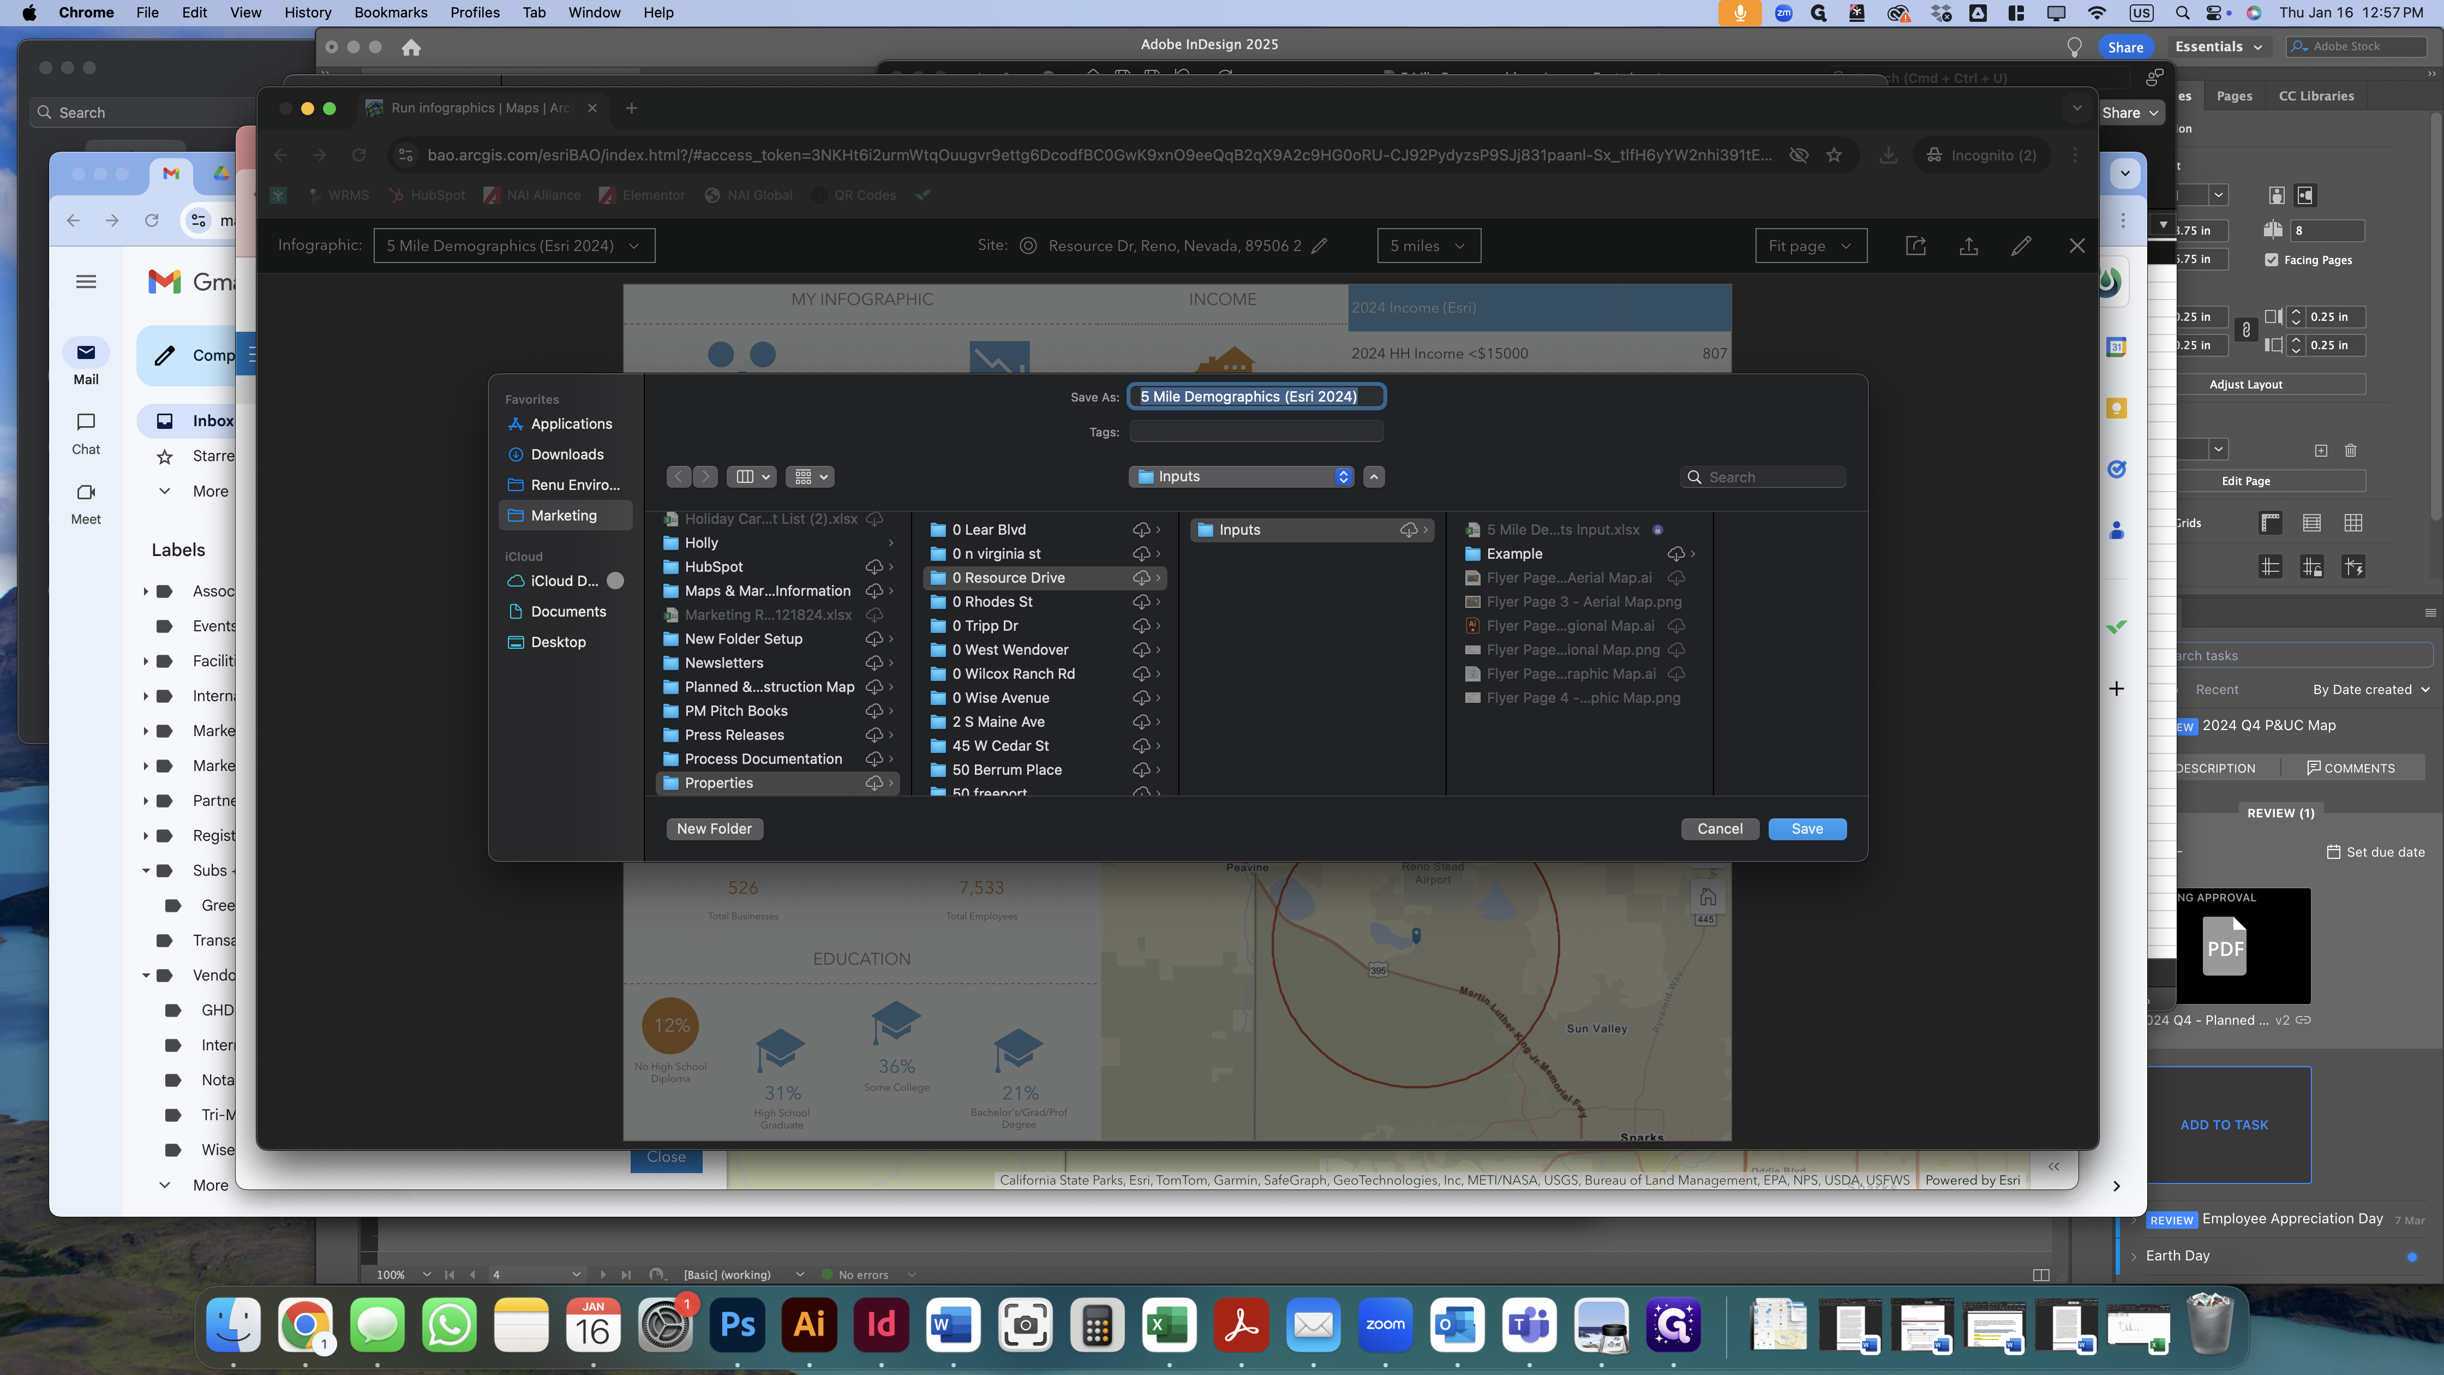Open the By Date created sort dropdown
Image resolution: width=2444 pixels, height=1375 pixels.
(x=2372, y=690)
